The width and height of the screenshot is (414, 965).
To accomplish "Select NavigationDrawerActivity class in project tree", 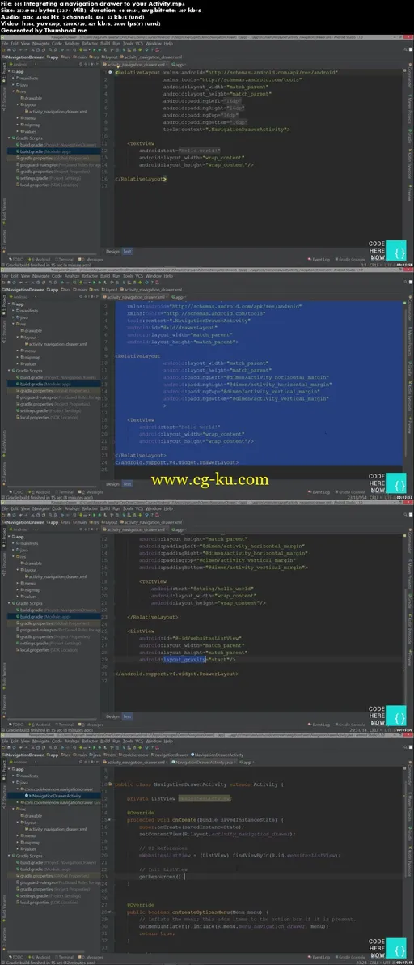I will tap(55, 796).
